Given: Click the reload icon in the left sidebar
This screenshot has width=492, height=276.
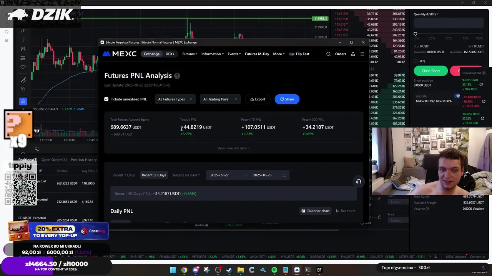Looking at the screenshot, I should [x=7, y=32].
